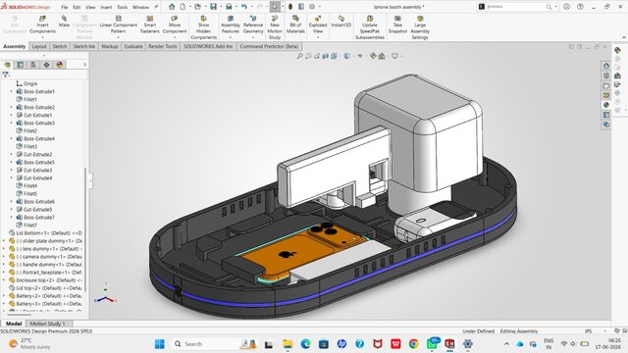Select the Mate tool
628x353 pixels.
click(64, 22)
